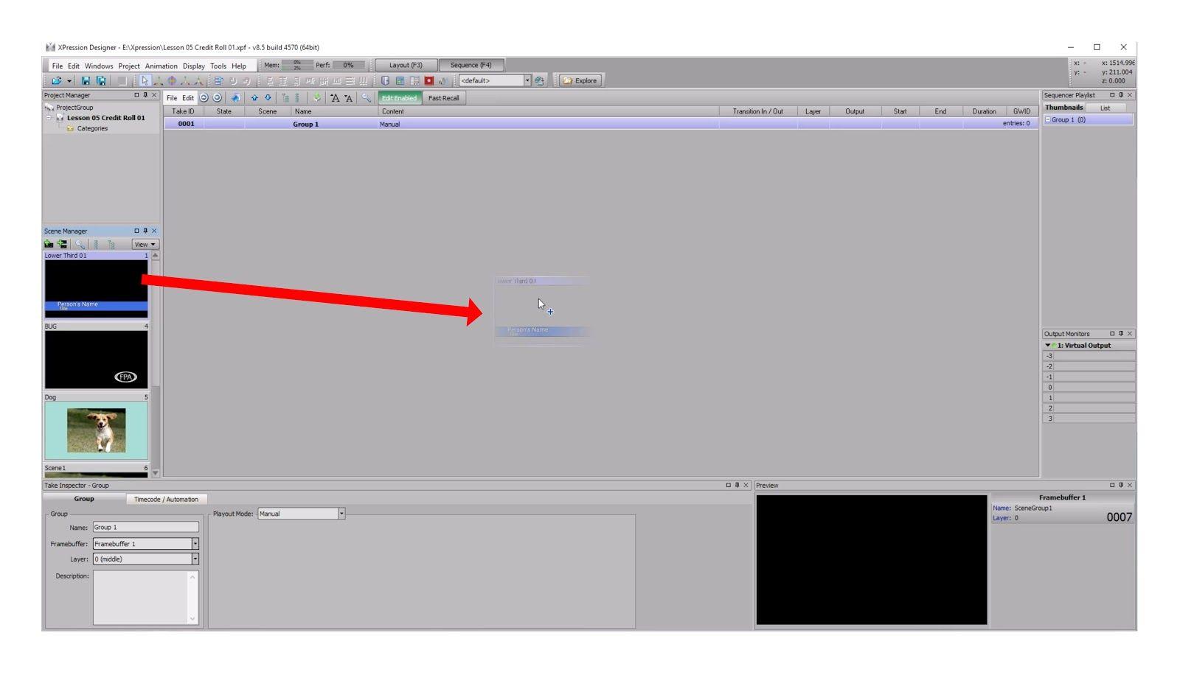
Task: Click the new scene icon in Scene Manager
Action: tap(49, 245)
